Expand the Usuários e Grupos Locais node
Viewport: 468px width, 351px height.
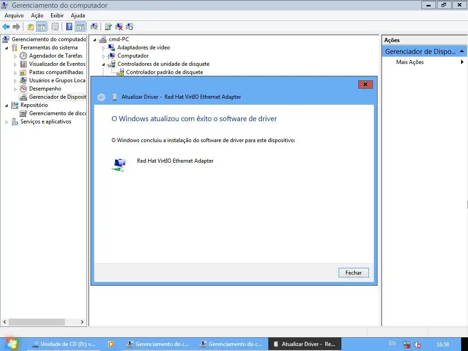tap(15, 81)
